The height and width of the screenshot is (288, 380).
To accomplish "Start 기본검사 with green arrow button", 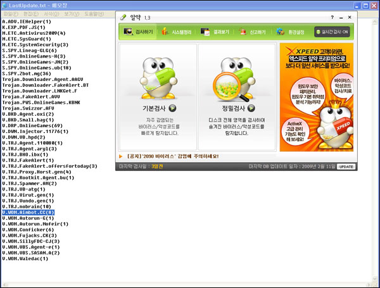I will 172,108.
